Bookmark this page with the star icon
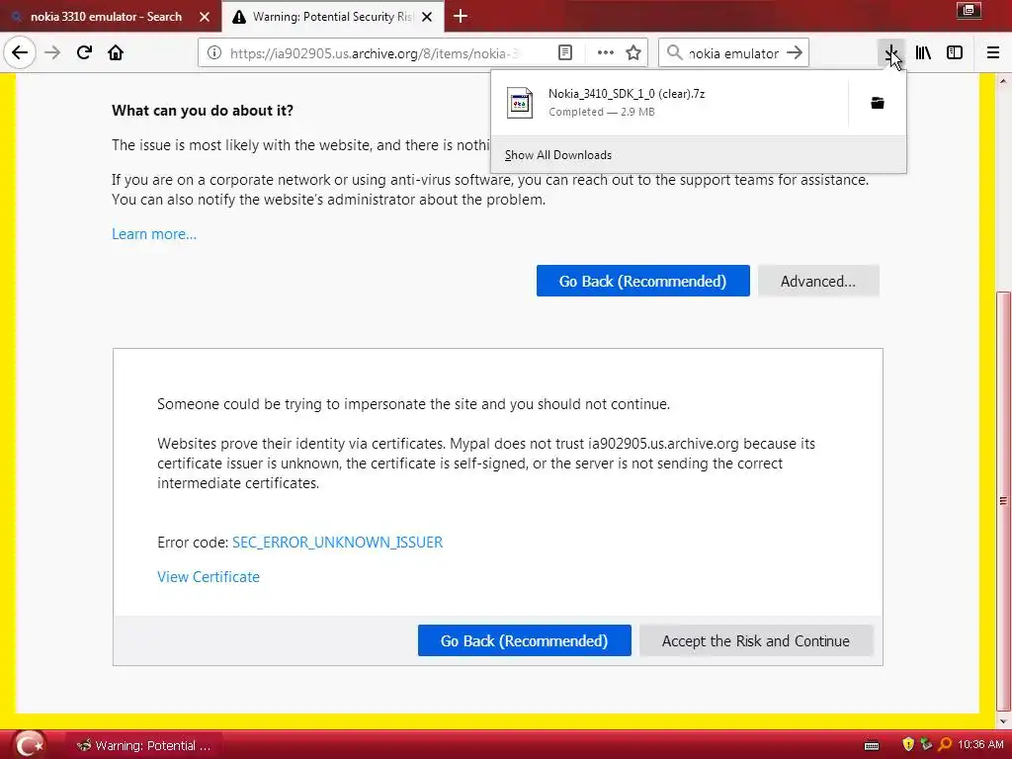1012x759 pixels. 633,53
